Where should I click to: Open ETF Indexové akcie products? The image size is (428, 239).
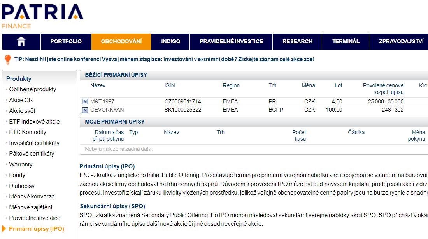[33, 121]
